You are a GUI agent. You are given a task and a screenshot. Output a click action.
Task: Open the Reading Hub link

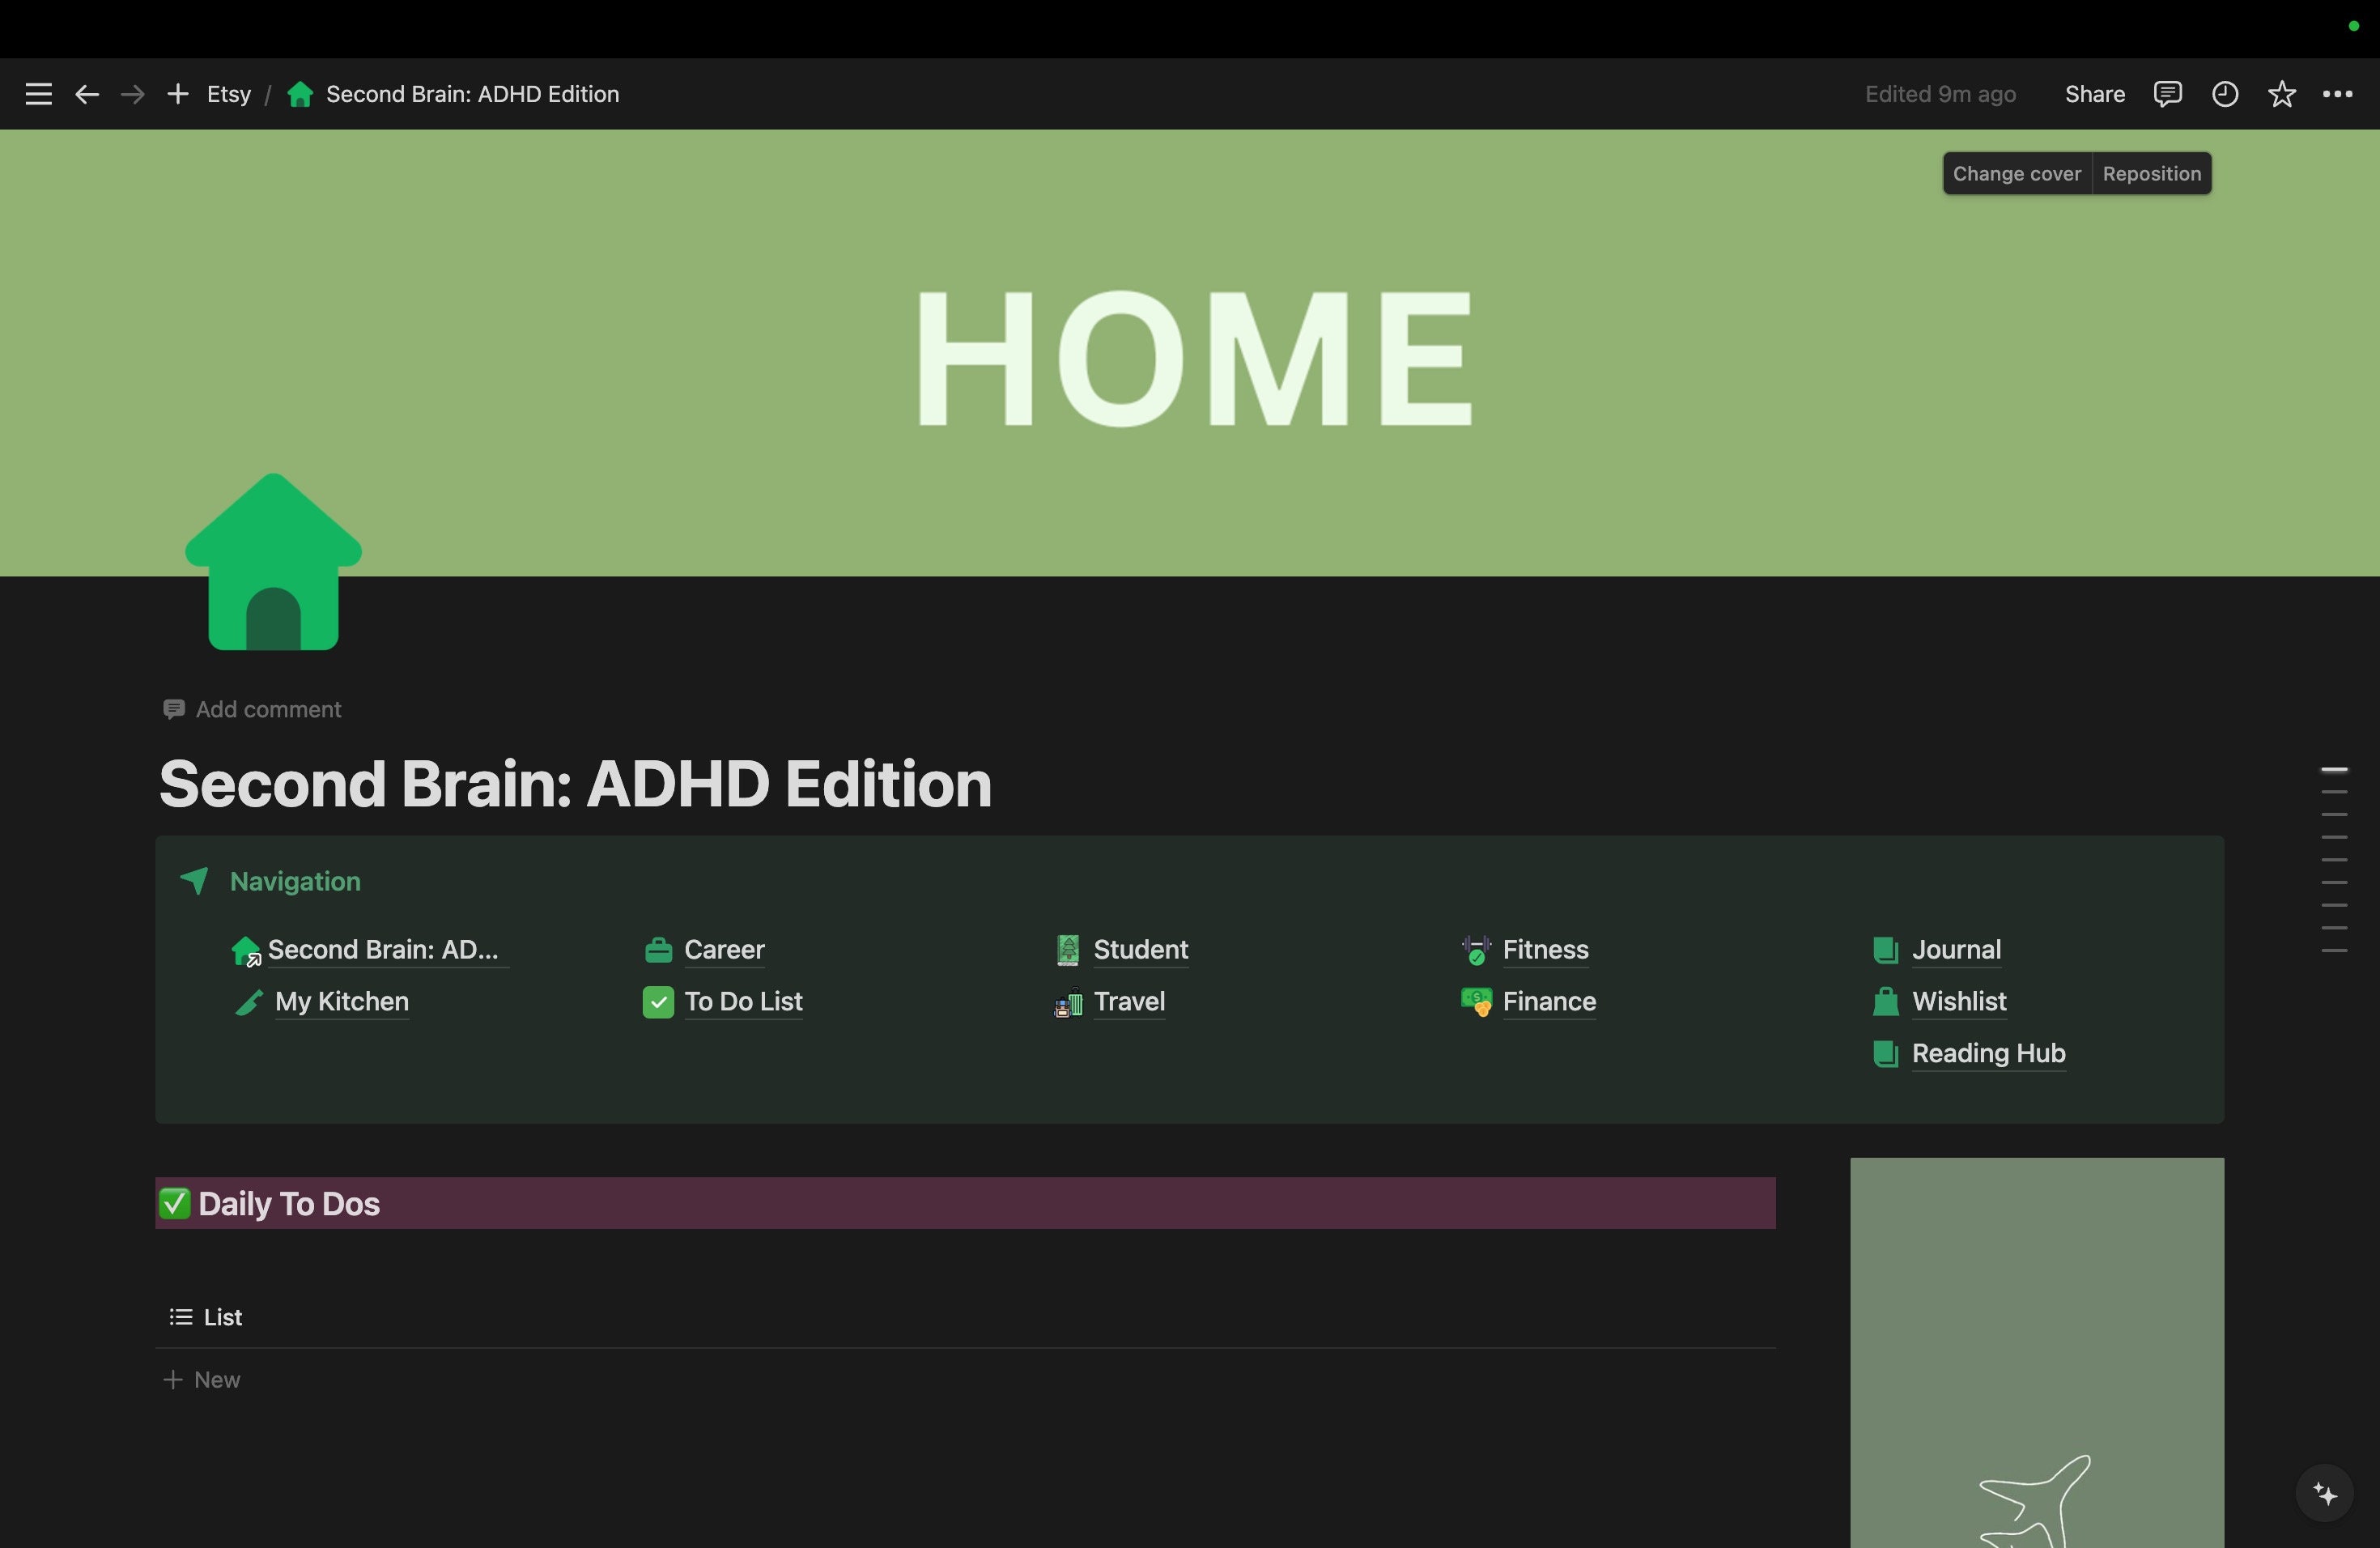[x=1989, y=1053]
